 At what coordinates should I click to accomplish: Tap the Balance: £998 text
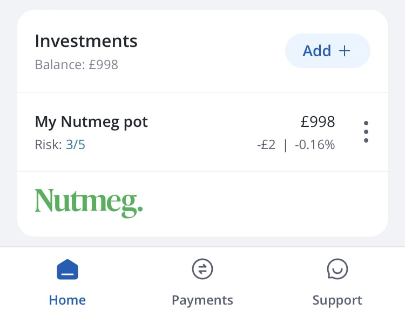pos(77,65)
